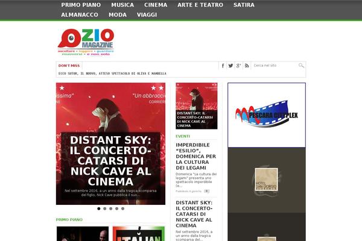Open the Primo Piano menu
Image resolution: width=362 pixels, height=241 pixels.
point(81,5)
